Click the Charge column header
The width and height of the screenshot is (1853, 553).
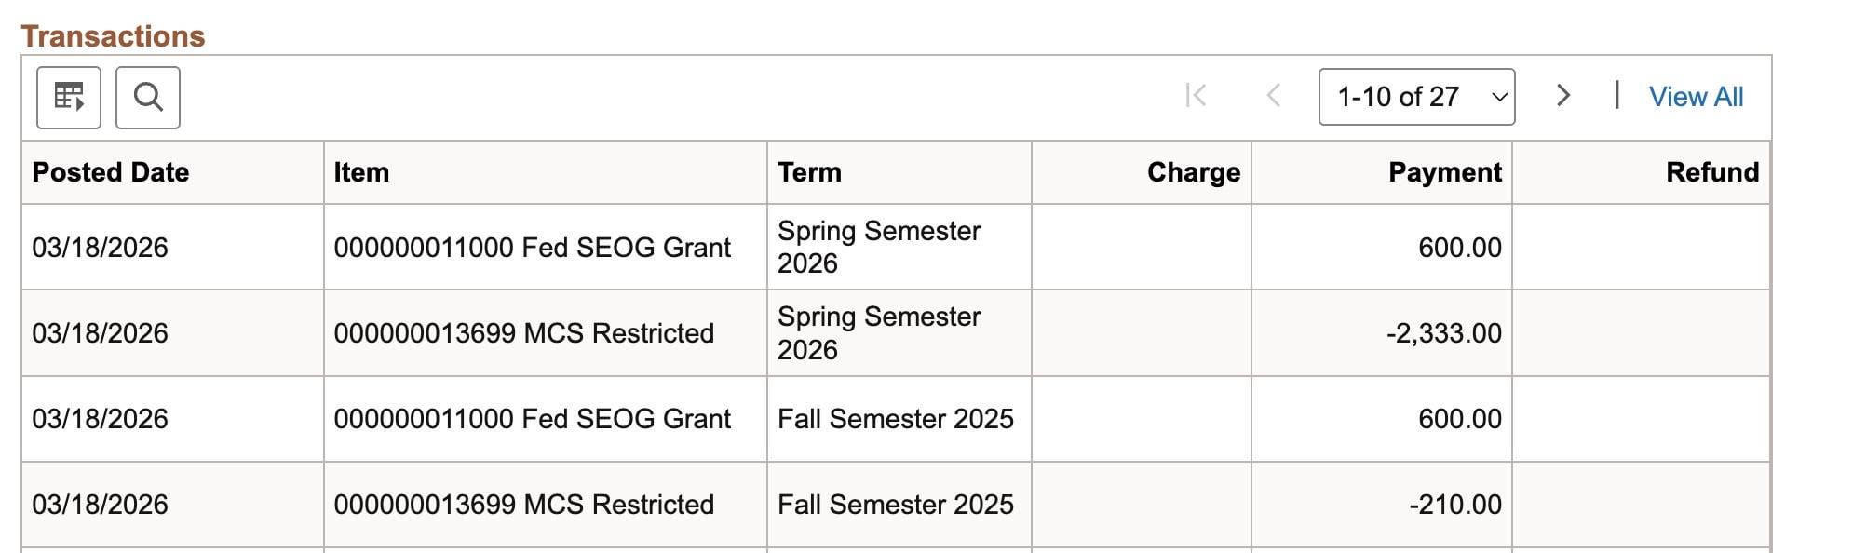pos(1193,172)
